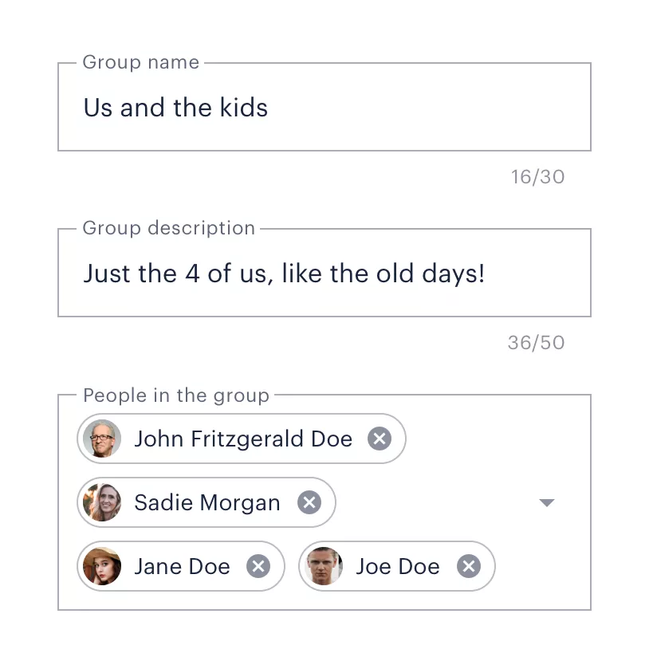
Task: Focus the Group description text field
Action: (x=324, y=273)
